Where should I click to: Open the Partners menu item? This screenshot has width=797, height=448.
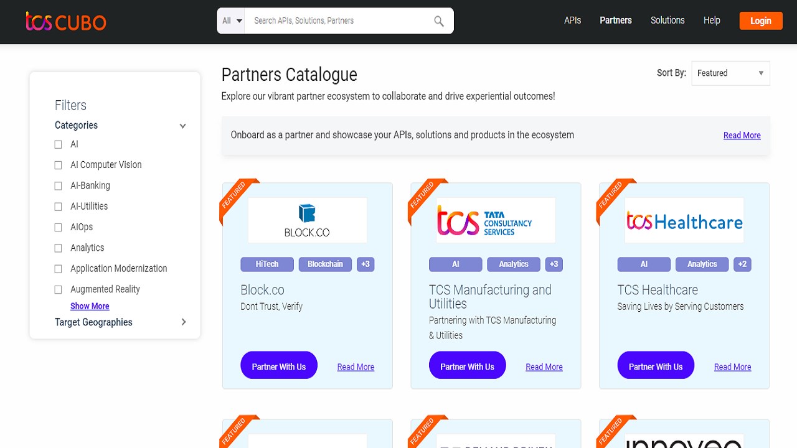point(616,21)
